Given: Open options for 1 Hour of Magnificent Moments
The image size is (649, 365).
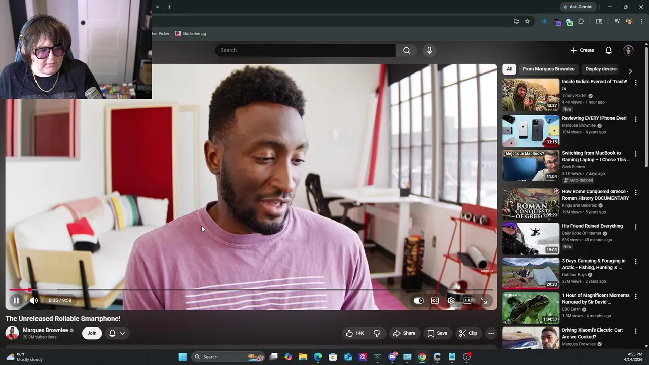Looking at the screenshot, I should click(x=636, y=296).
